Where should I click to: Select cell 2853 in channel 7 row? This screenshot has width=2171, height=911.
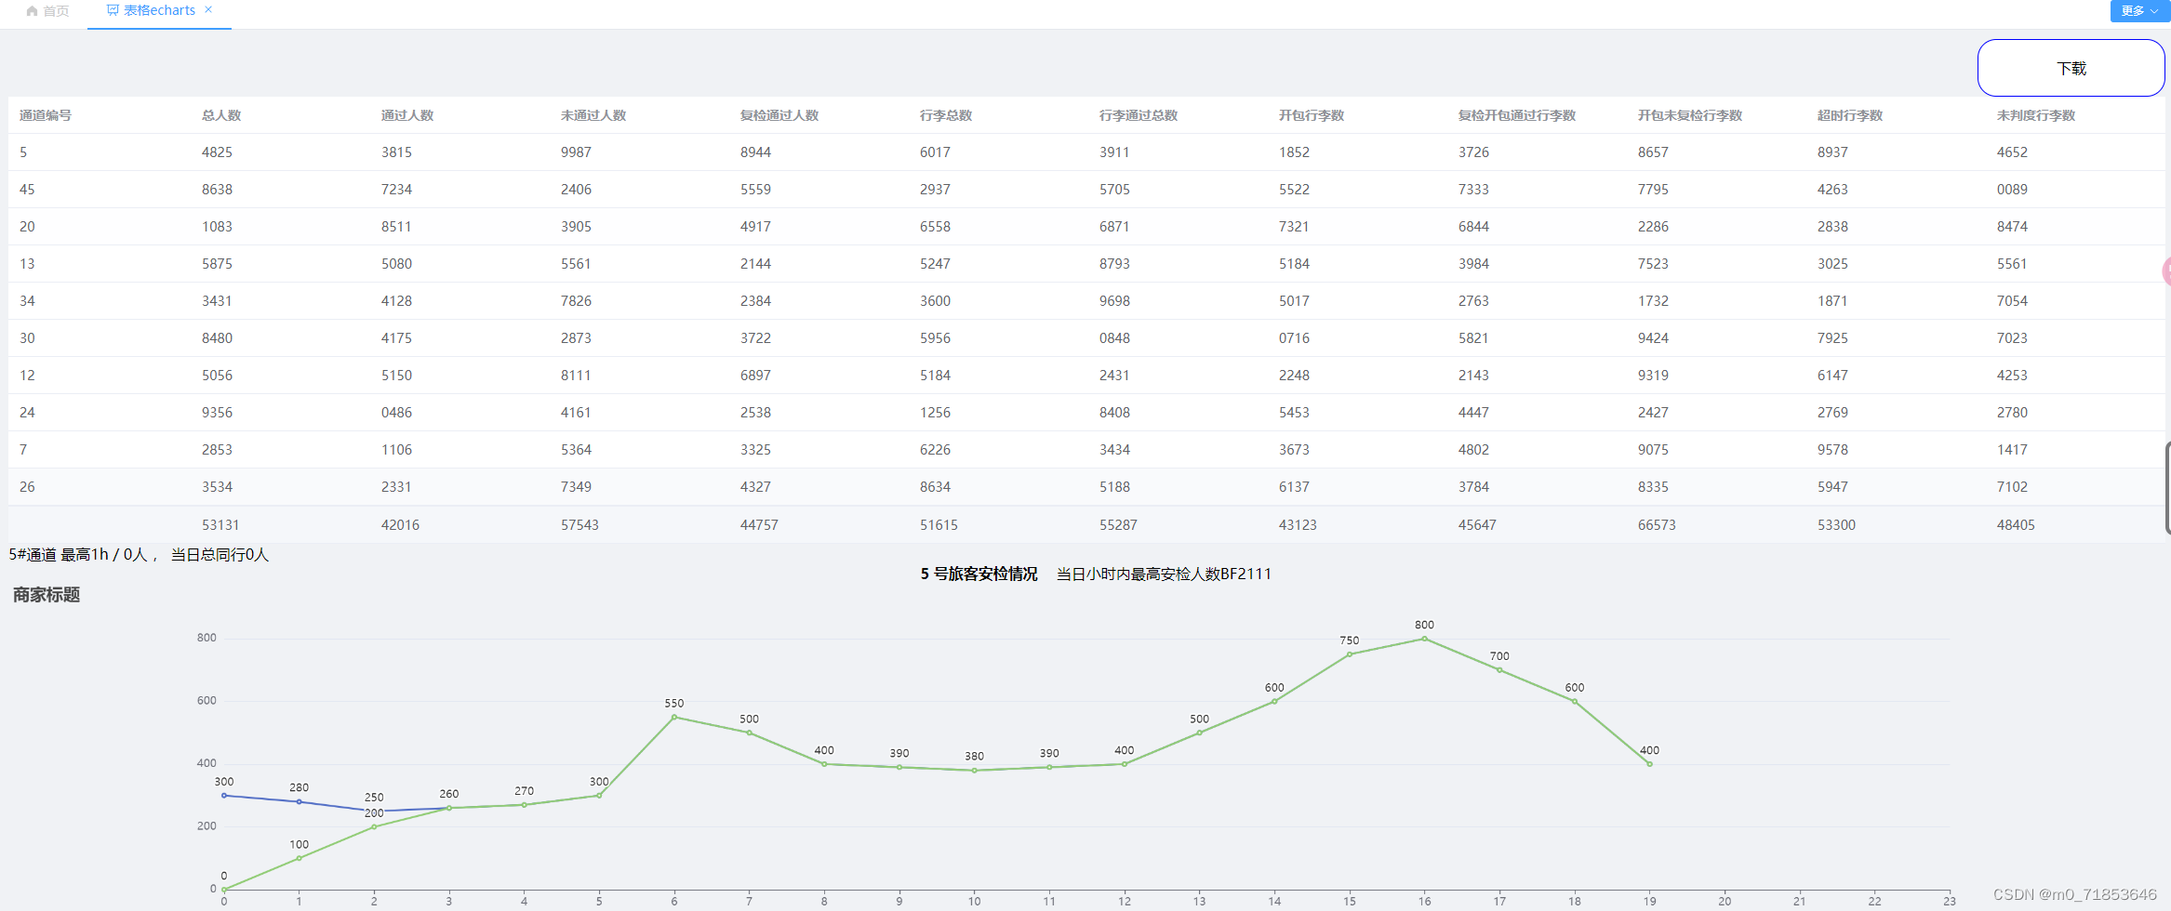(217, 450)
